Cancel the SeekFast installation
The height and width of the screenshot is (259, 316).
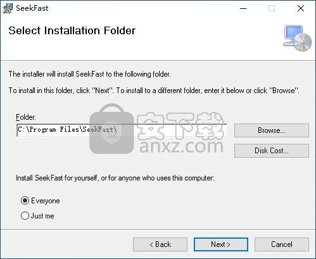coord(282,244)
